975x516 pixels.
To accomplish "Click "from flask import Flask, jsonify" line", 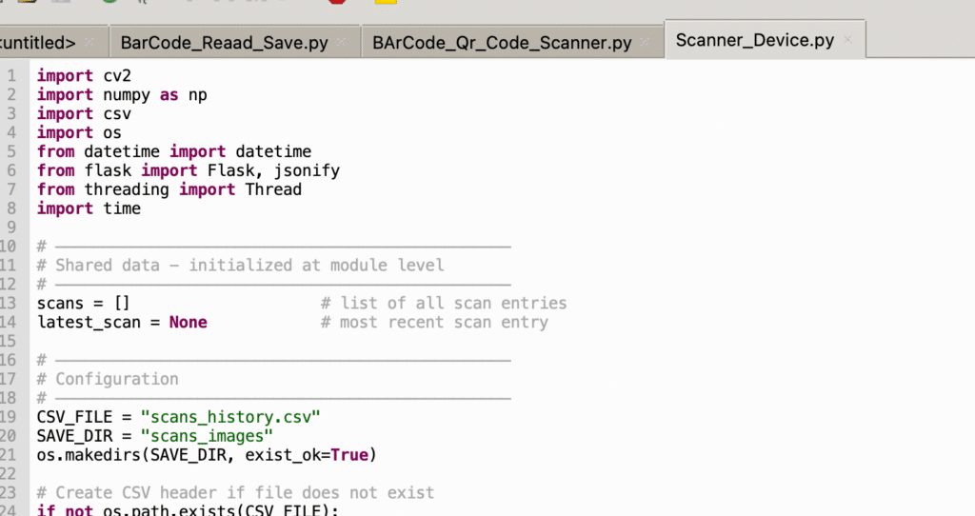I will click(x=189, y=171).
